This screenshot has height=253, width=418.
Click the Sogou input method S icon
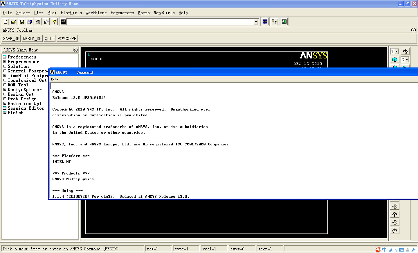click(x=378, y=250)
